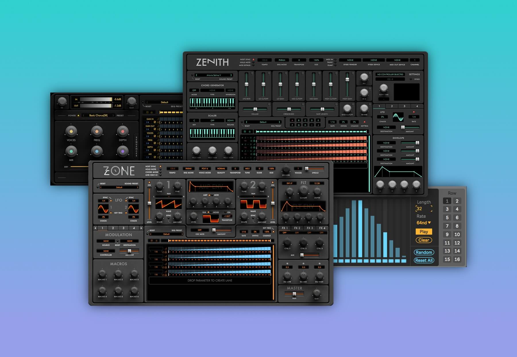Image resolution: width=517 pixels, height=357 pixels.
Task: Enable Hold Note in Zenith header
Action: (253, 62)
